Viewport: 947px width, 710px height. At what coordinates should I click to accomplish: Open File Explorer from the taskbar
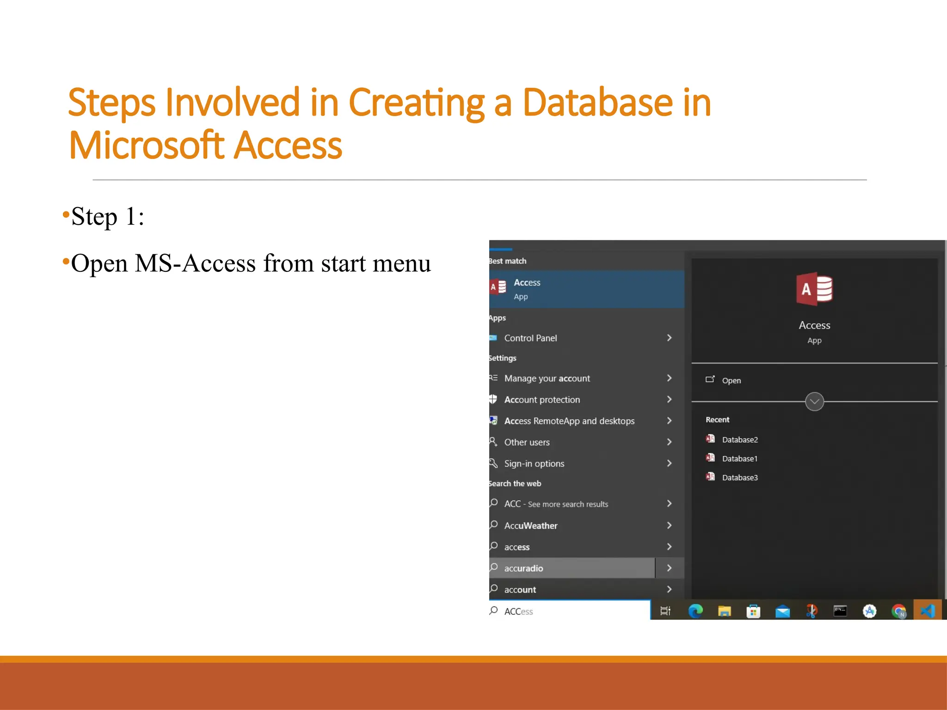point(724,611)
